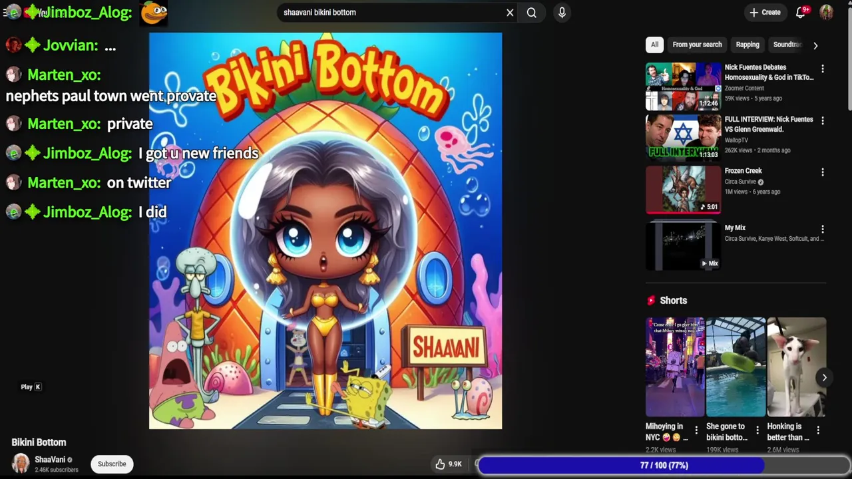
Task: Open Frozen Creek video thumbnail
Action: (x=683, y=190)
